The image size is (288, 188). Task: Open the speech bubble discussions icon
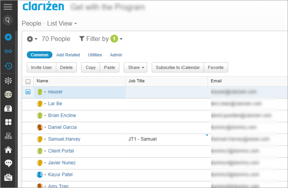click(x=8, y=163)
